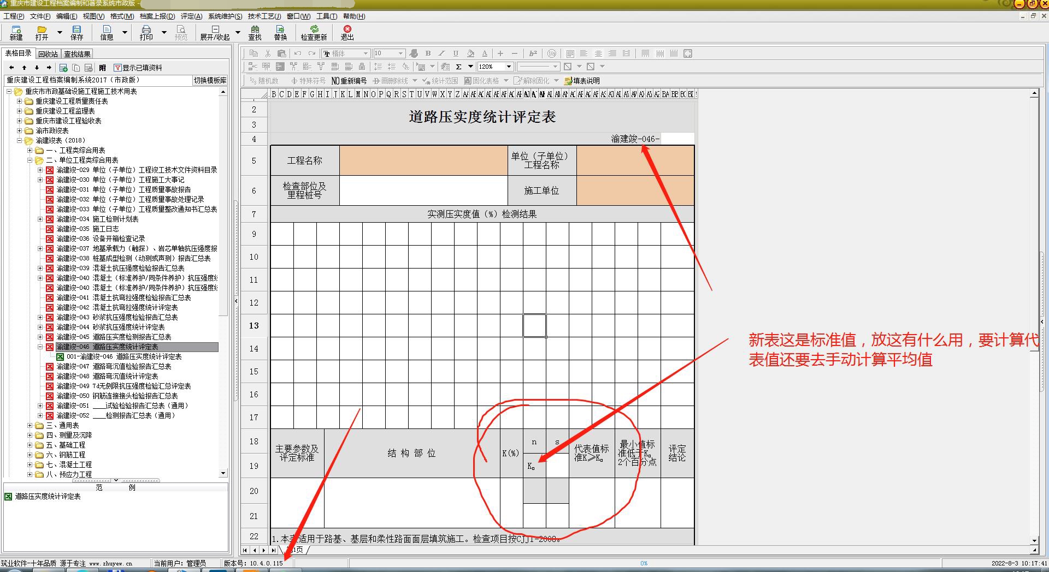The height and width of the screenshot is (572, 1049).
Task: Toggle underline formatting
Action: [456, 53]
